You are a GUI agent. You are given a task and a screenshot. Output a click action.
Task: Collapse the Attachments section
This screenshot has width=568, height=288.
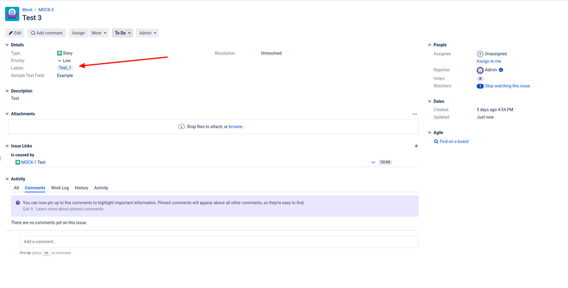(7, 114)
